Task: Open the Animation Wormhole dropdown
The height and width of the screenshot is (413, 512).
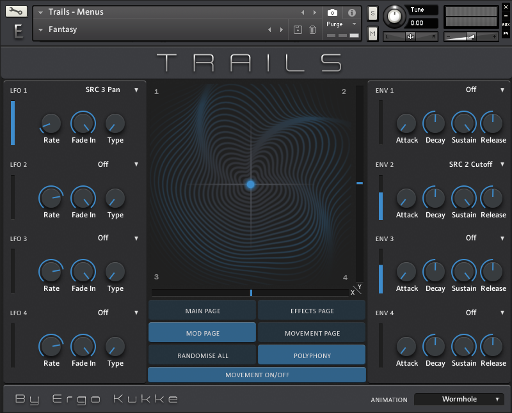Action: (x=459, y=399)
